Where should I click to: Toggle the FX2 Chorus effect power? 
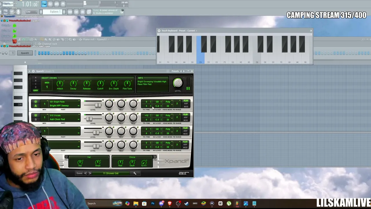tap(155, 157)
